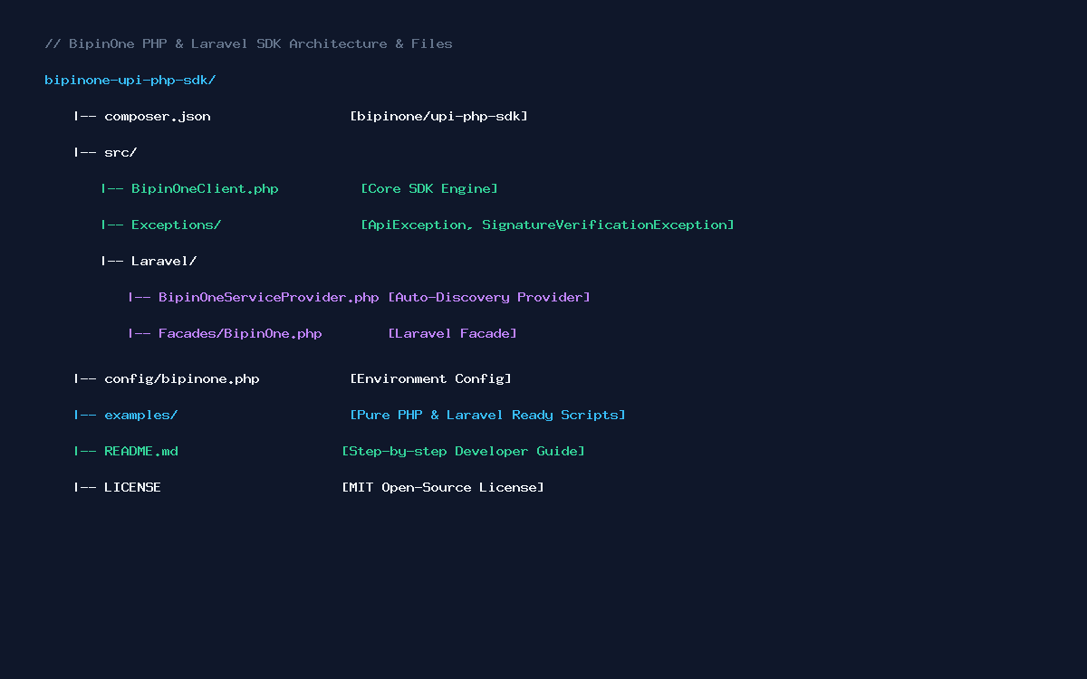Select the "Exceptions/" folder entry
The height and width of the screenshot is (679, 1087).
point(176,225)
